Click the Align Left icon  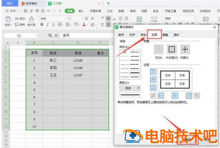[x=102, y=24]
